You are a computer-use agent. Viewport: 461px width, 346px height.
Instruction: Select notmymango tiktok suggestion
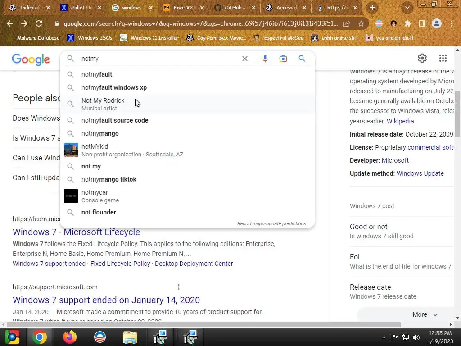pyautogui.click(x=188, y=179)
